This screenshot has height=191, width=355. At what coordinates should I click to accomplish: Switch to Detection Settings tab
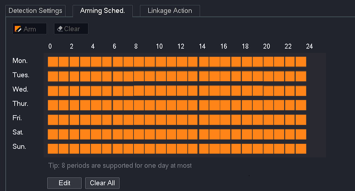coord(35,11)
